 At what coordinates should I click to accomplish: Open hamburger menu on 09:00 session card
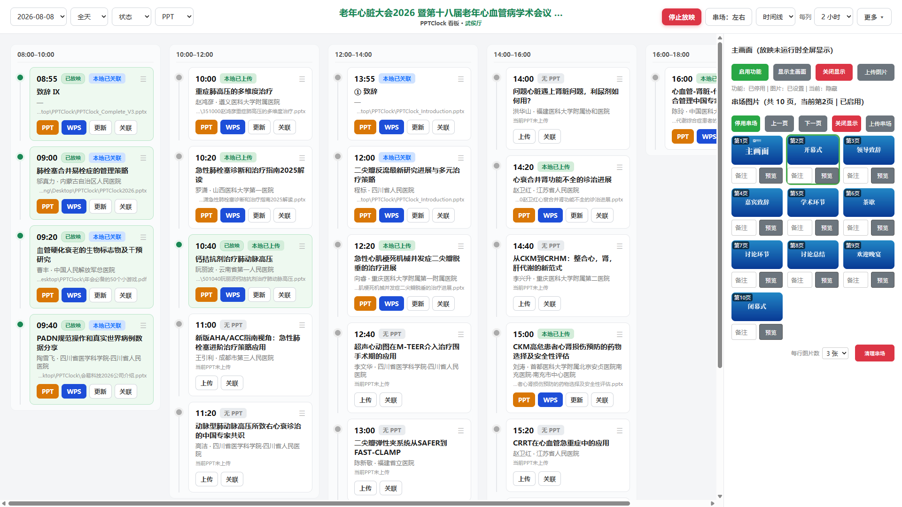143,158
